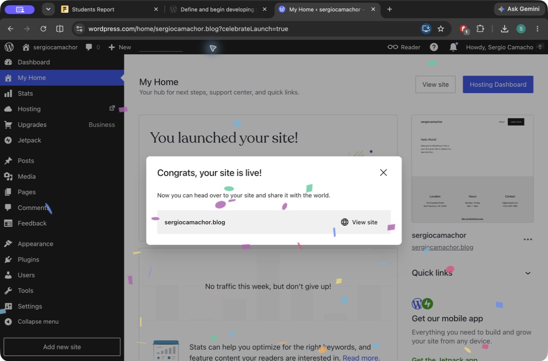Switch to Define and begin developing tab
Image resolution: width=548 pixels, height=361 pixels.
(217, 9)
